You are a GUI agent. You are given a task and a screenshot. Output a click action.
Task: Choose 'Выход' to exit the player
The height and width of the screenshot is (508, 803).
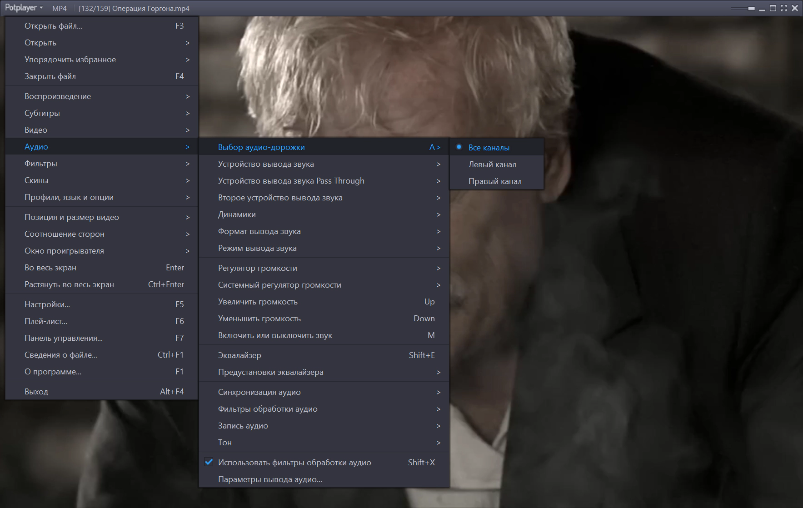pos(102,392)
